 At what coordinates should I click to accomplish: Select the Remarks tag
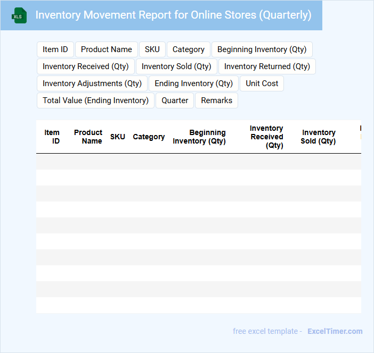click(x=216, y=100)
